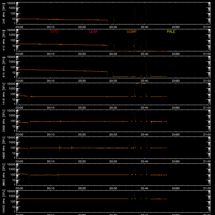Click the 10 tick of the 15400 MHz plot
Viewport: 215px width, 215px height.
coord(14,207)
